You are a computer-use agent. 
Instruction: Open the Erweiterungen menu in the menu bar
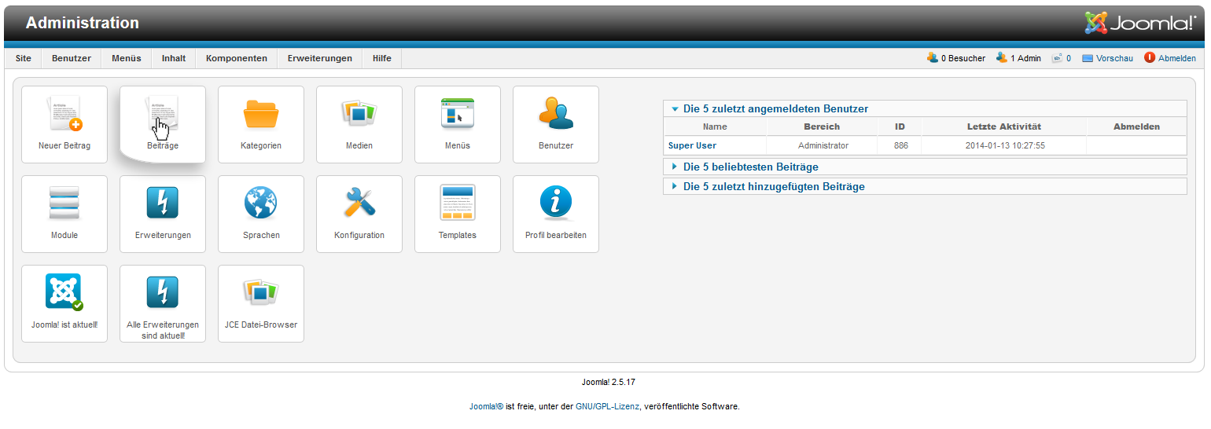pos(319,58)
